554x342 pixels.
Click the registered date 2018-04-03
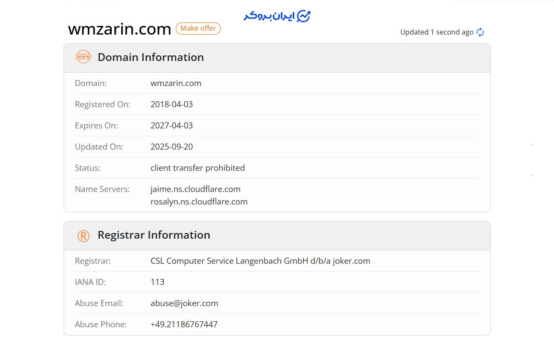[x=171, y=104]
